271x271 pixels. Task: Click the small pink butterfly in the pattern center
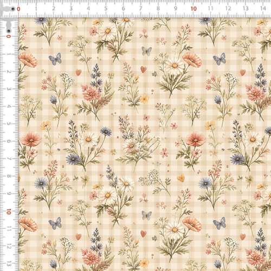(x=146, y=118)
